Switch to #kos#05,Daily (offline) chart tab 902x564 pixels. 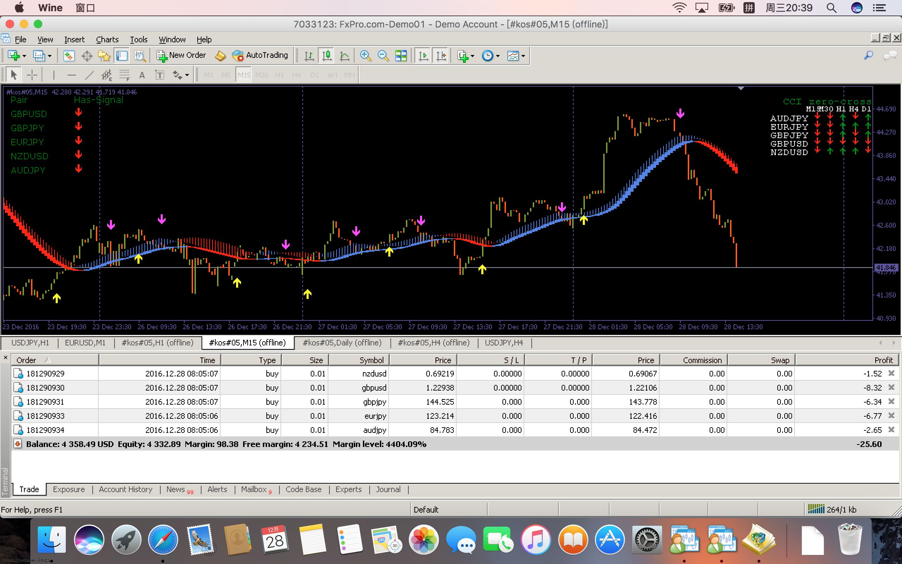coord(342,342)
